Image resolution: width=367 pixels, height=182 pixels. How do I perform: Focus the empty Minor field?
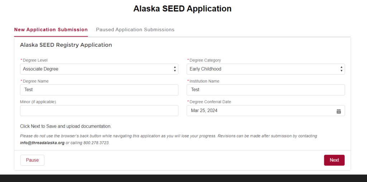tap(99, 111)
